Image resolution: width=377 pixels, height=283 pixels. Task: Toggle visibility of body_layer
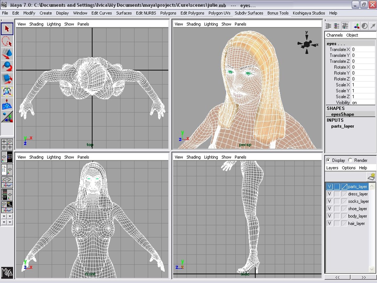pos(330,216)
